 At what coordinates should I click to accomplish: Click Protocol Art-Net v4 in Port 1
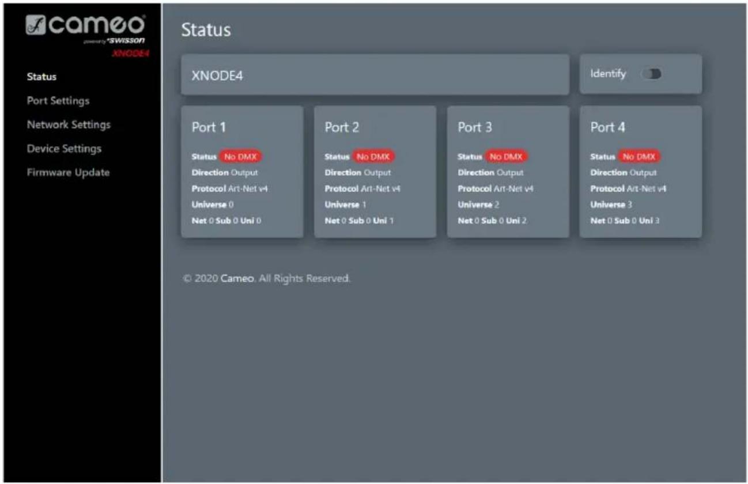point(229,188)
